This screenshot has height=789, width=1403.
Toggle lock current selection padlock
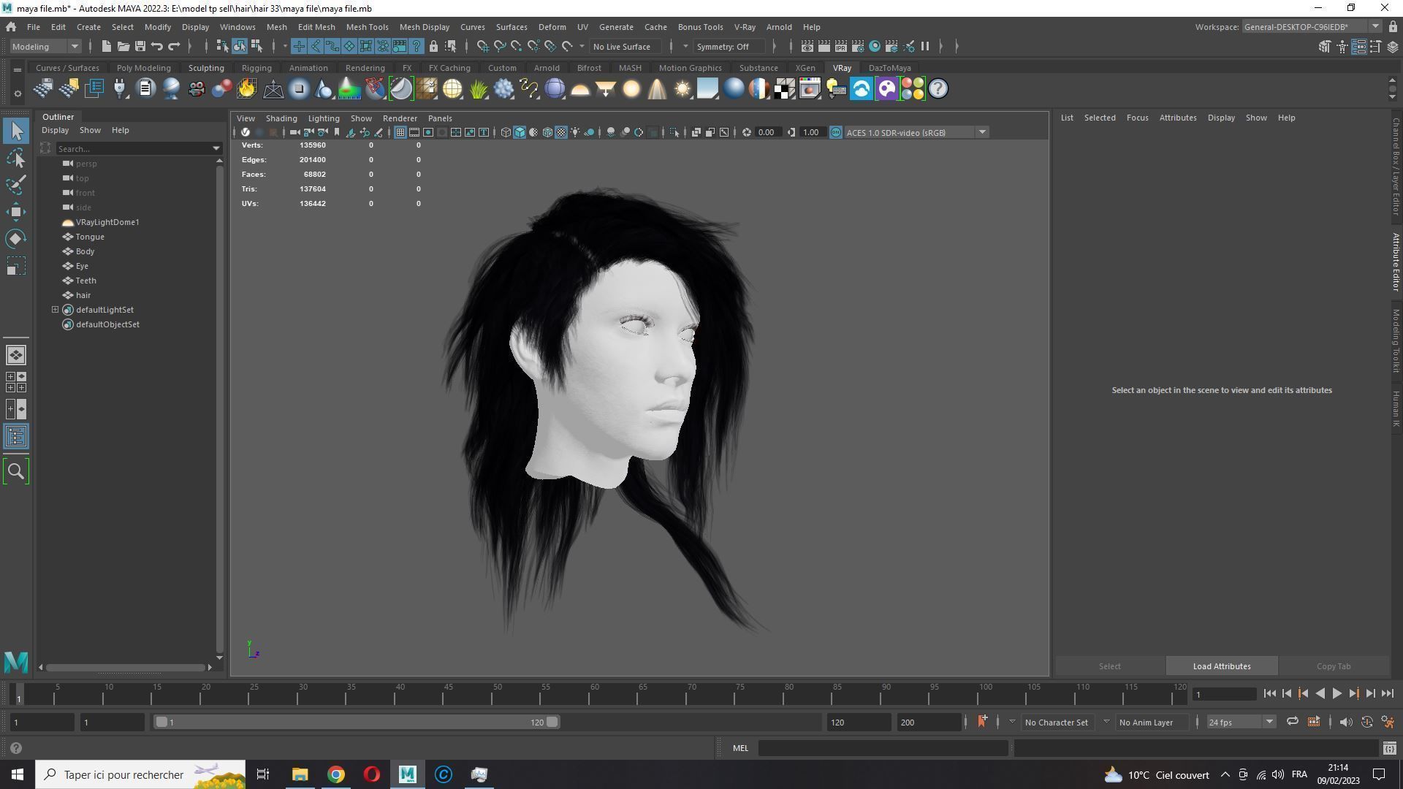433,46
